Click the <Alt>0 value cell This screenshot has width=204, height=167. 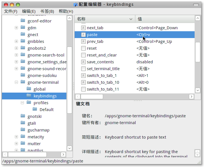142,82
